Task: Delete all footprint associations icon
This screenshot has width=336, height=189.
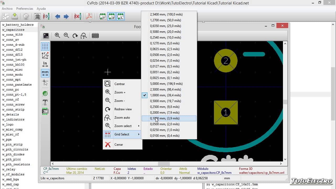Action: click(x=77, y=17)
